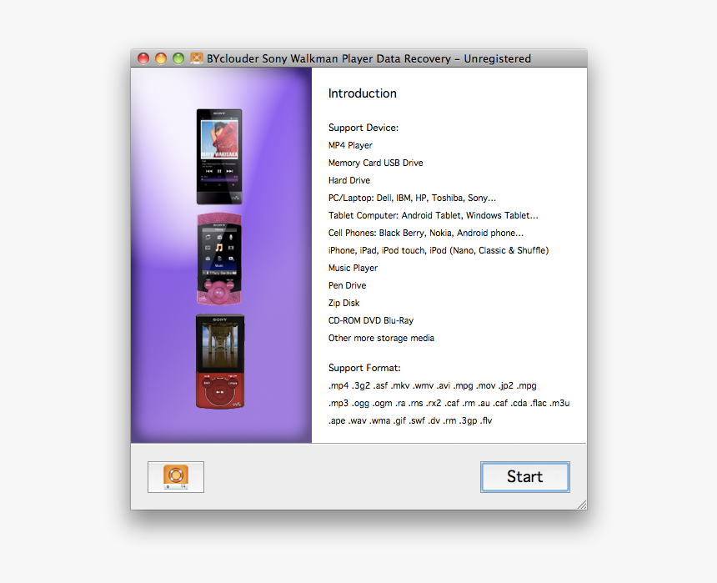
Task: Minimize the window with the yellow button
Action: click(x=161, y=58)
